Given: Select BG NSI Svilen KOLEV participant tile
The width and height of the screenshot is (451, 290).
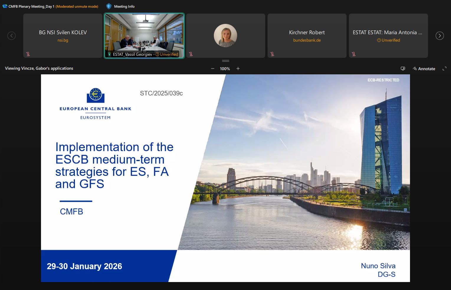Looking at the screenshot, I should click(x=63, y=35).
